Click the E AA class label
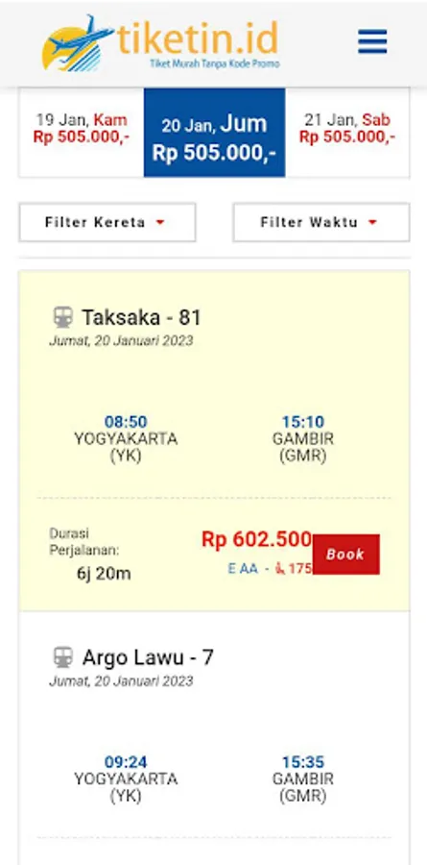This screenshot has width=427, height=865. coord(243,569)
